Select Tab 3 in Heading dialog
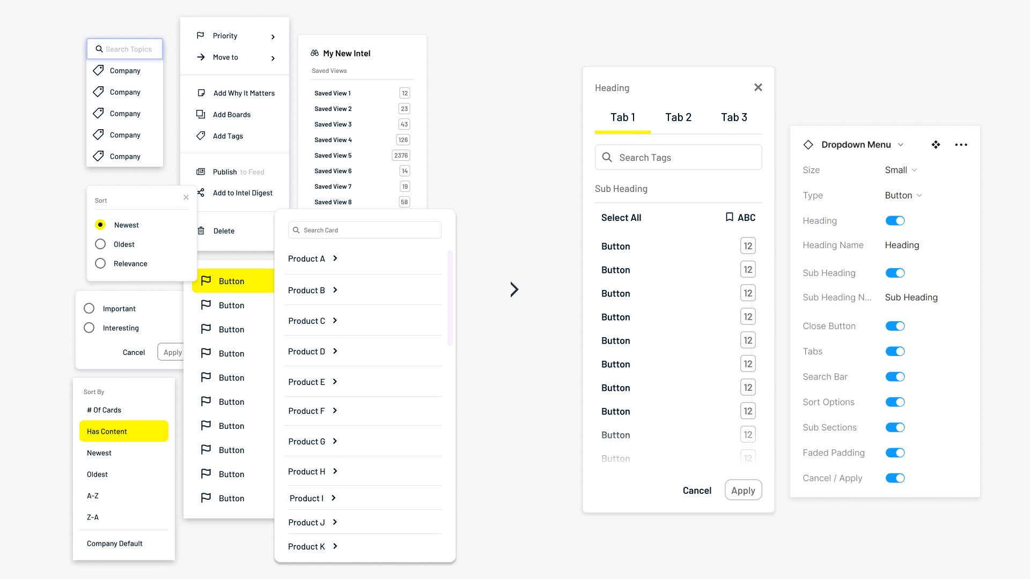This screenshot has width=1030, height=579. click(733, 117)
